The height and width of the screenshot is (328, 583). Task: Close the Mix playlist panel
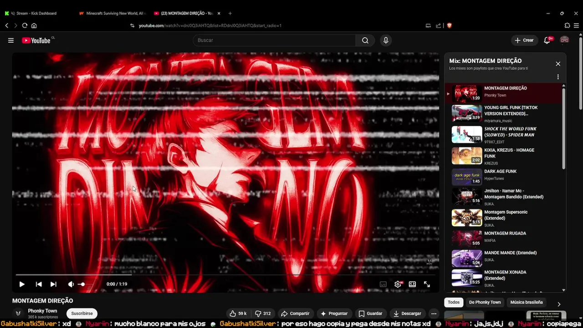tap(558, 64)
